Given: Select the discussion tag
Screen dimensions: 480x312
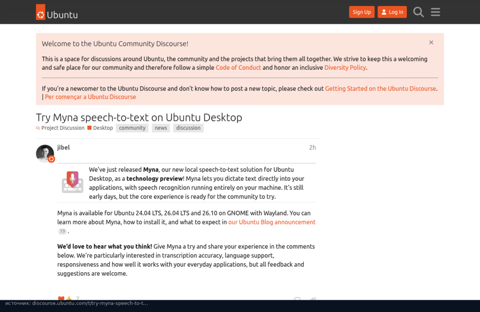Looking at the screenshot, I should [188, 128].
